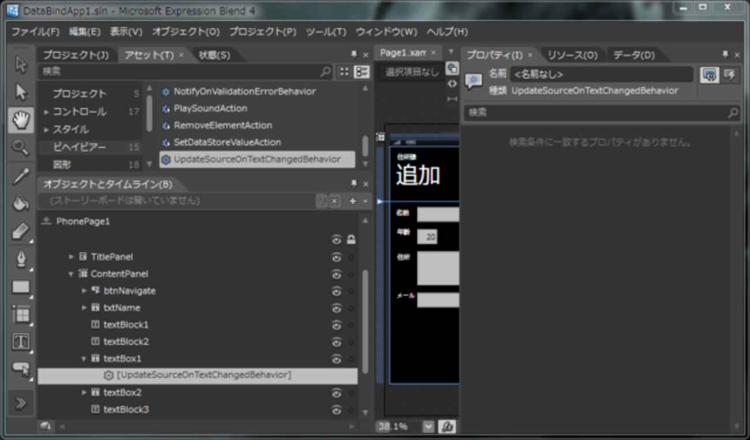Pin the Properties panel
Screen dimensions: 750x440
click(725, 55)
